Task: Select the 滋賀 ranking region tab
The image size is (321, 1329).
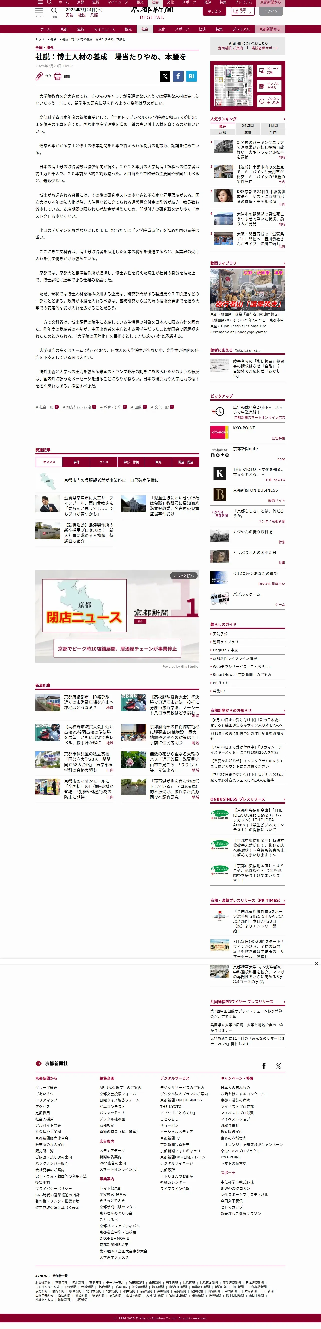Action: [x=248, y=133]
